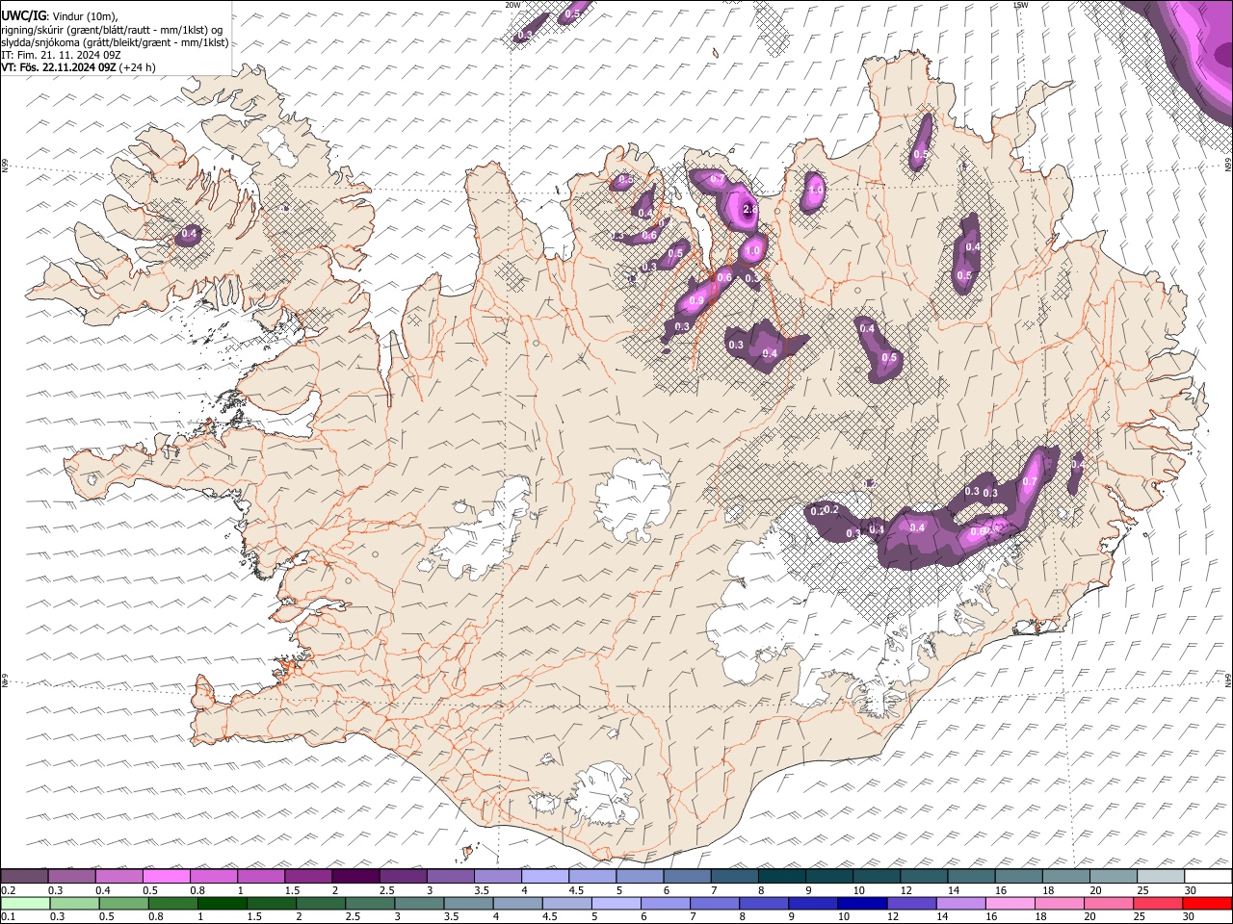Viewport: 1233px width, 924px height.
Task: Pick upper-row light gray swatch between 25 and 30
Action: 1159,876
